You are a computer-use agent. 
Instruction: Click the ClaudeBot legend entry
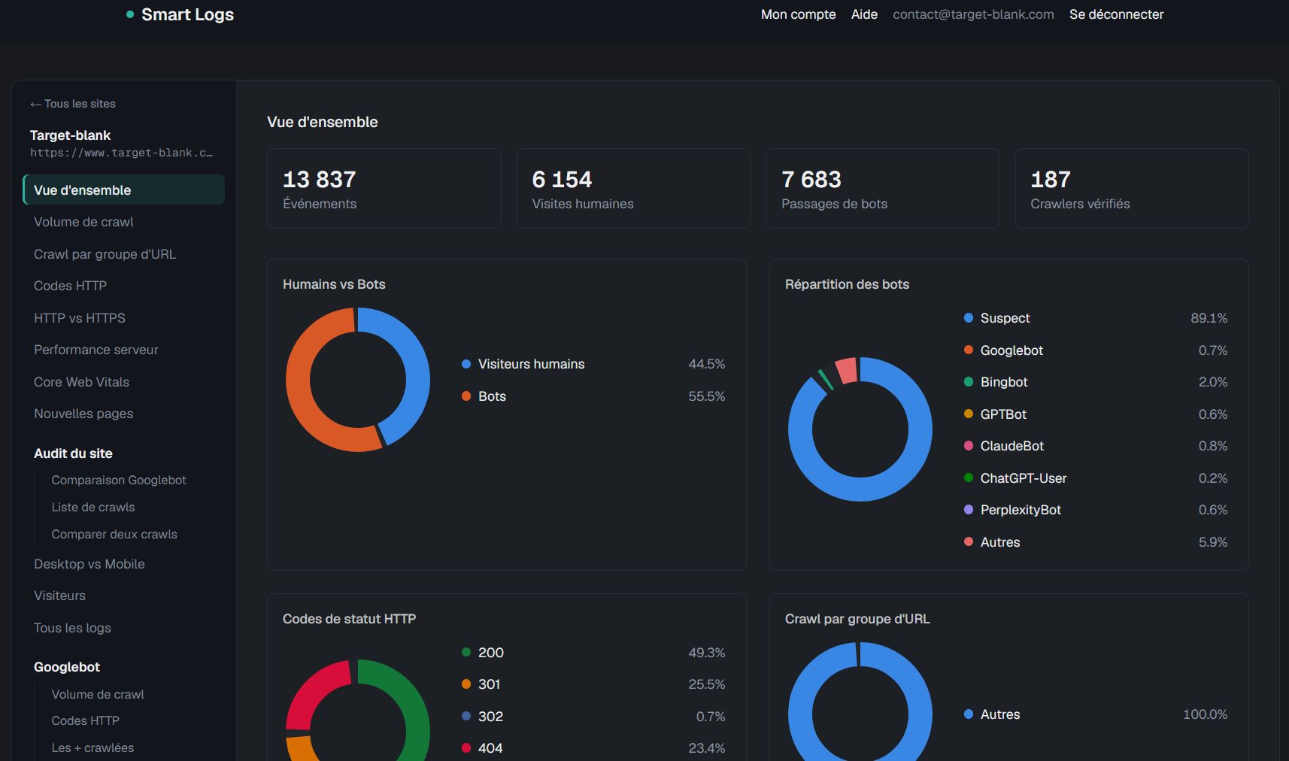pos(1096,446)
